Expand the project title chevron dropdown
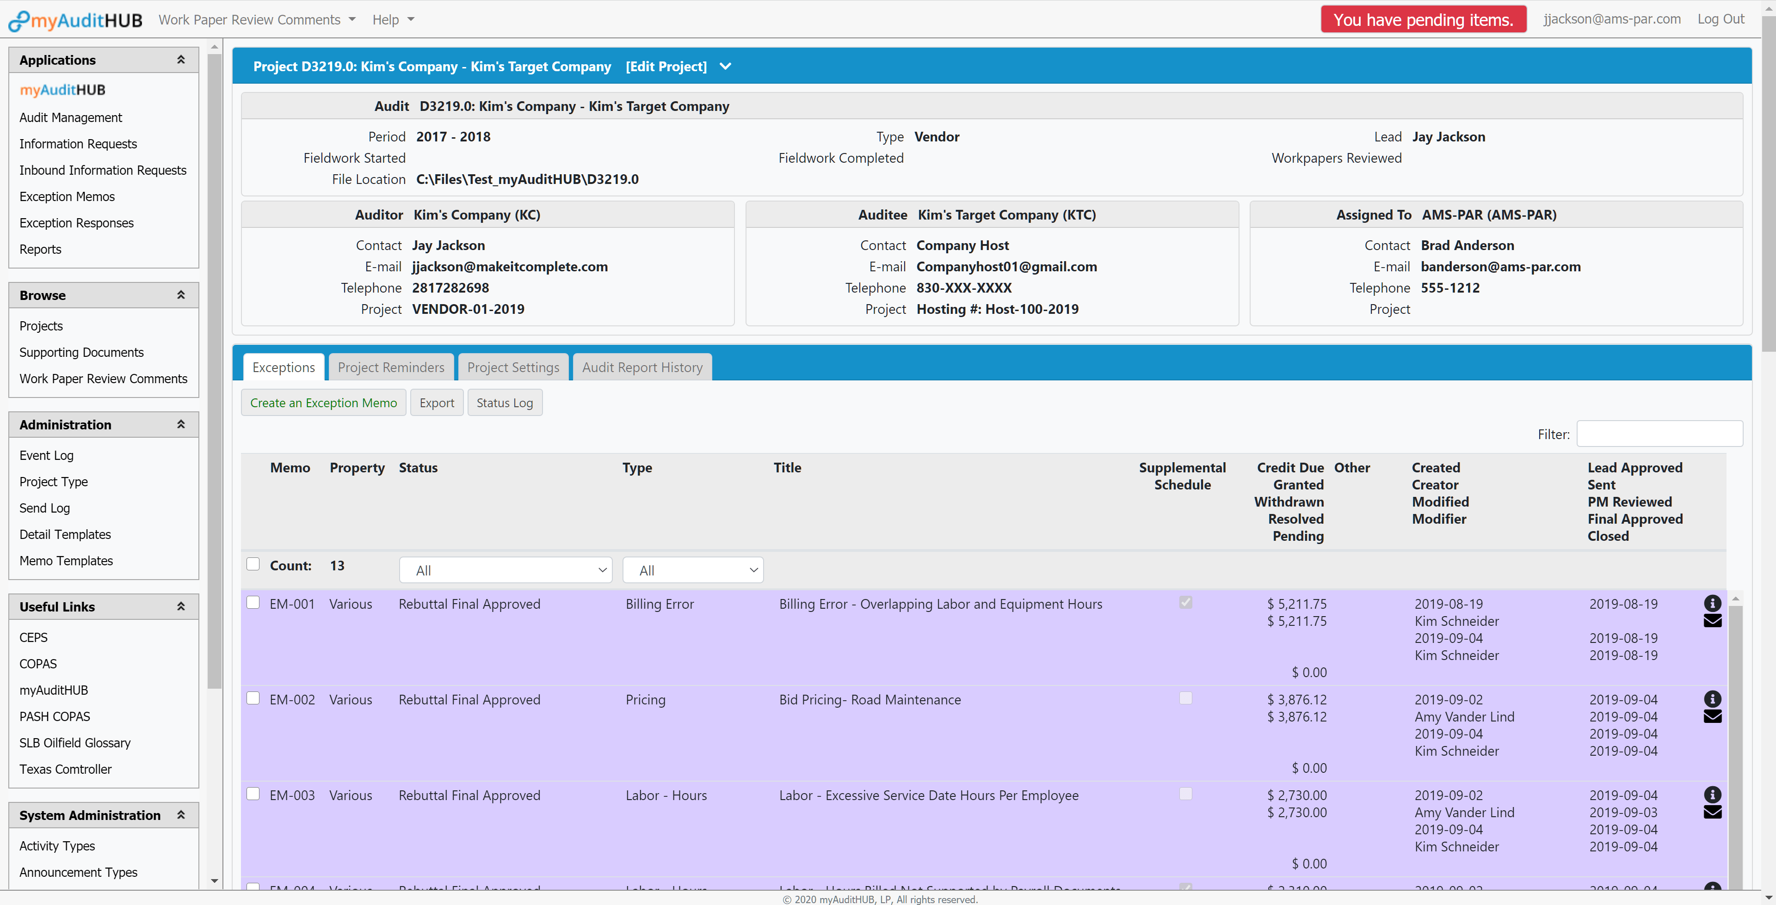This screenshot has height=905, width=1776. tap(725, 66)
